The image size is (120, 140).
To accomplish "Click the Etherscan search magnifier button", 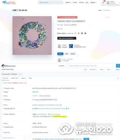I will [x=118, y=66].
